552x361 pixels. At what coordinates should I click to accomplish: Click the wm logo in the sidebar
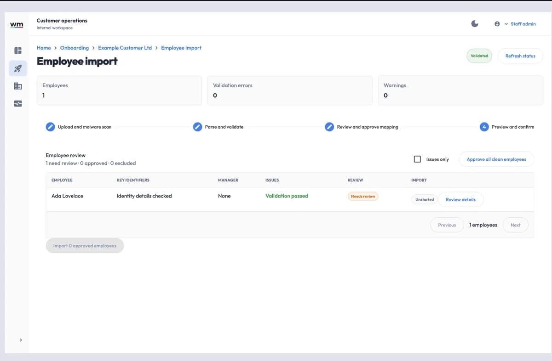(x=17, y=24)
